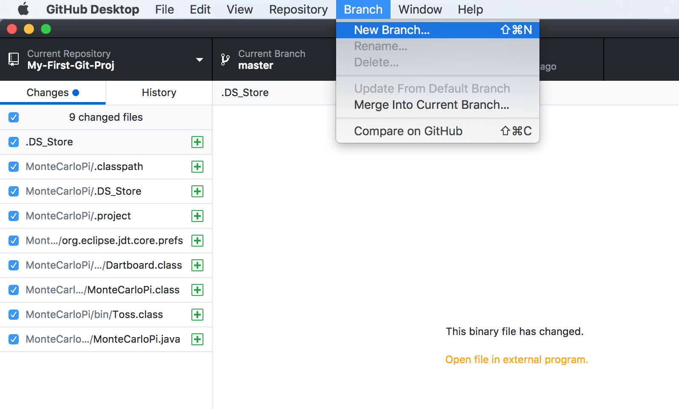Click the branch icon beside Current Branch

click(x=225, y=60)
